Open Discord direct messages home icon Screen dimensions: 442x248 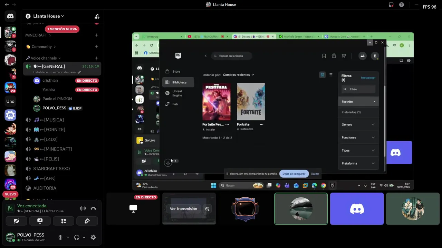pos(10,16)
